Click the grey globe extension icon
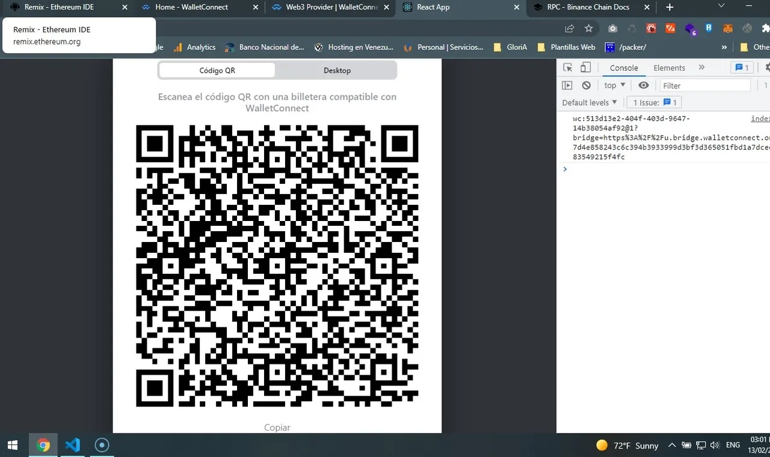Viewport: 770px width, 457px height. 747,28
